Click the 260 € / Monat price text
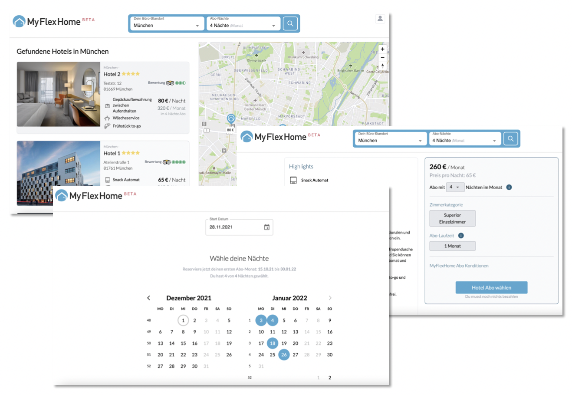Screen dimensions: 572x395 [x=447, y=167]
